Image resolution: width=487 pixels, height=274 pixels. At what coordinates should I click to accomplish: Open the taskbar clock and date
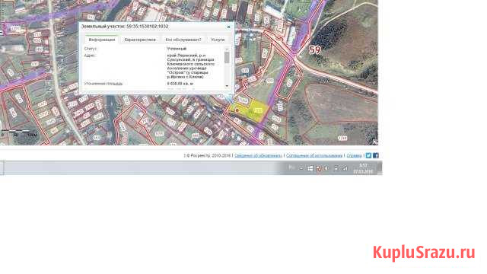(x=362, y=168)
